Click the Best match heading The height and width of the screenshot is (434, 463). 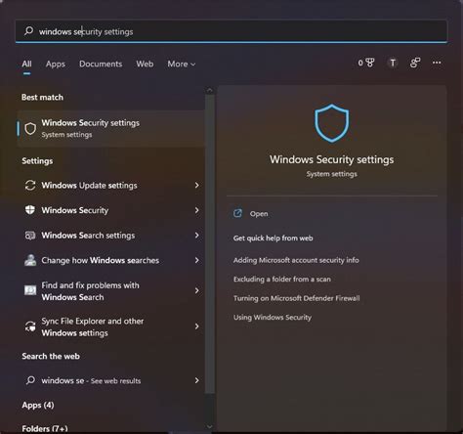[42, 97]
